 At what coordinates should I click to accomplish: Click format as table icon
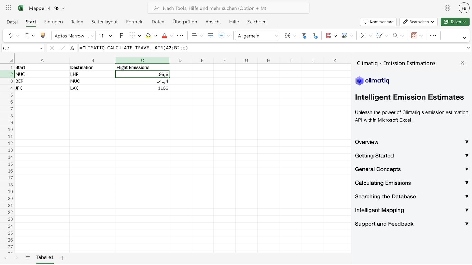(x=344, y=36)
